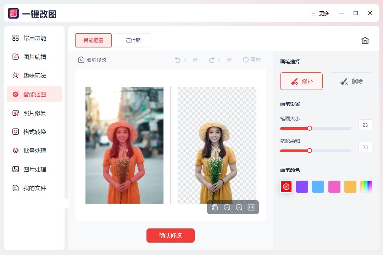The image size is (383, 255).
Task: Open 格式转换 in the sidebar
Action: tap(34, 132)
